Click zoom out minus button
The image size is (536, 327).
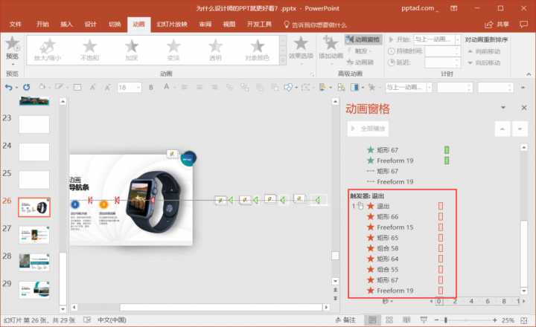tap(436, 320)
